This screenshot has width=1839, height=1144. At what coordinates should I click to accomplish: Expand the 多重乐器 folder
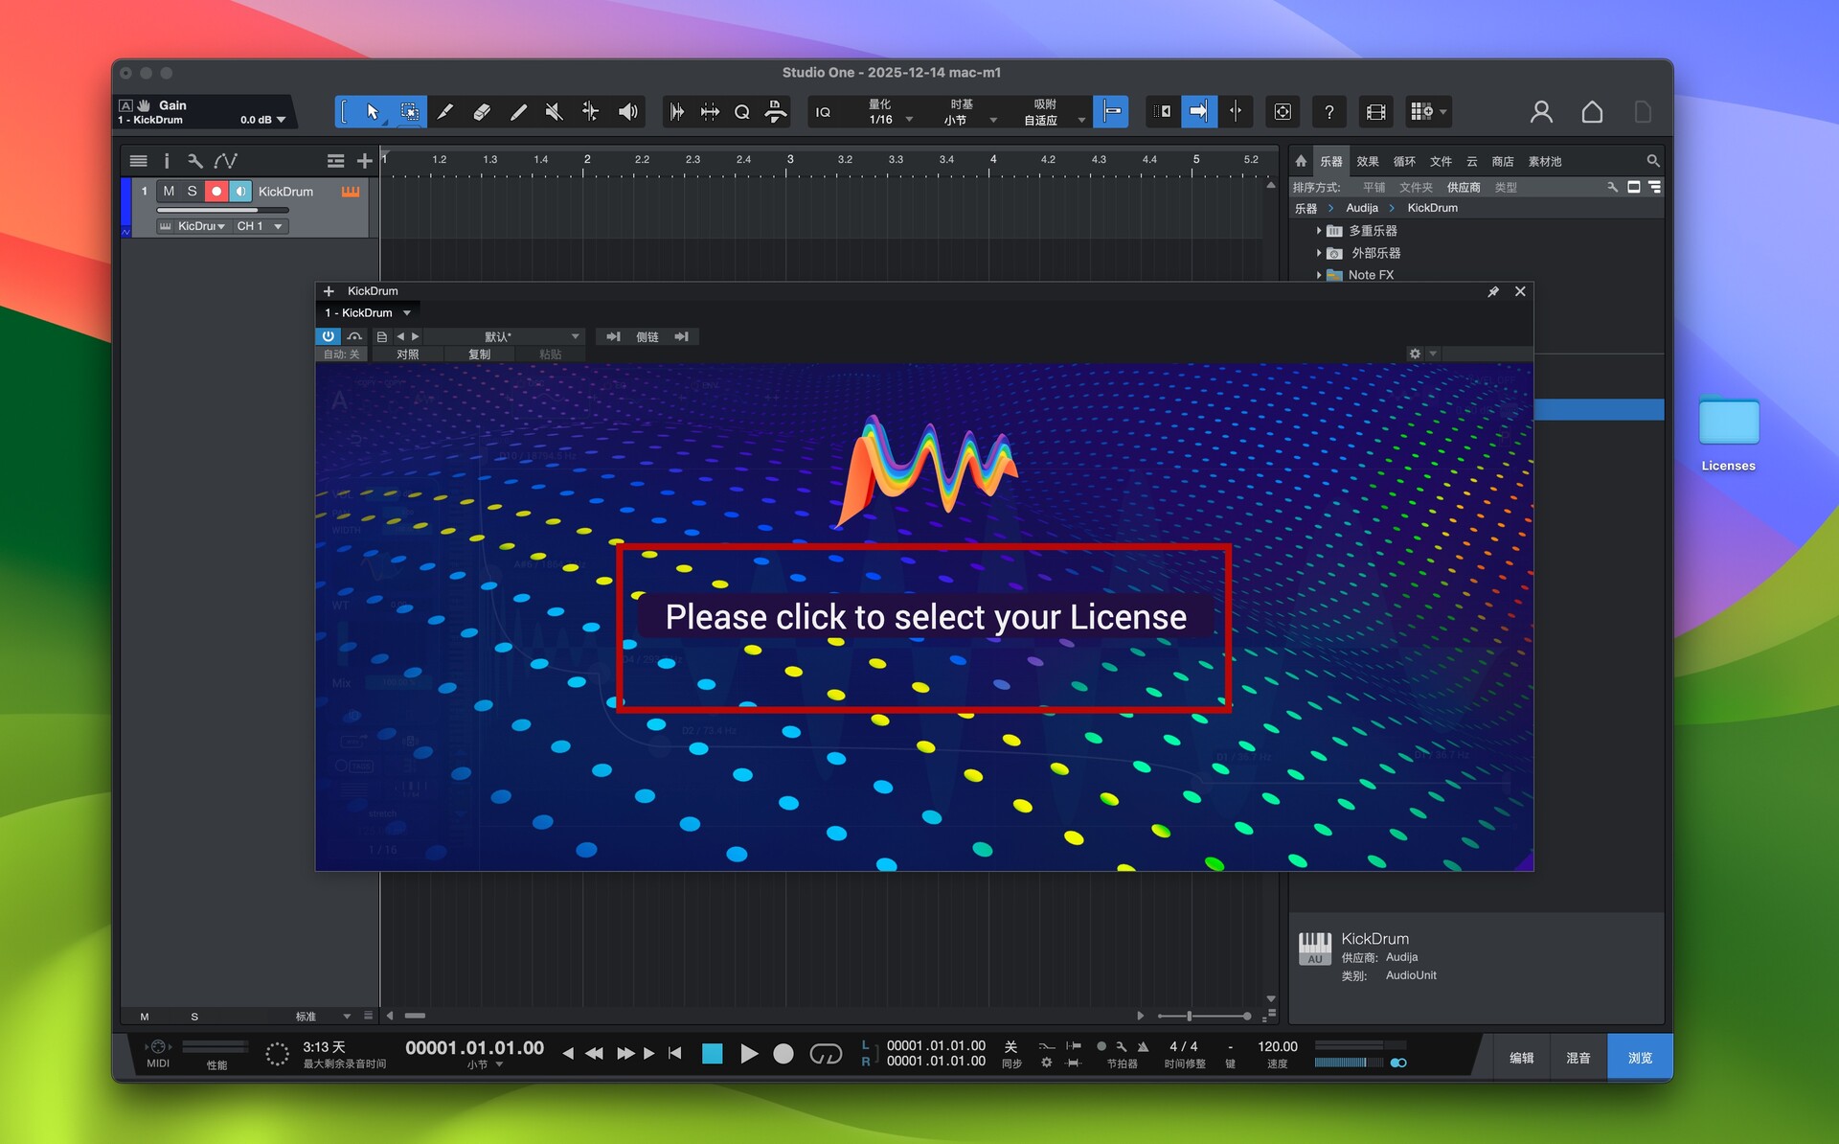click(1319, 231)
